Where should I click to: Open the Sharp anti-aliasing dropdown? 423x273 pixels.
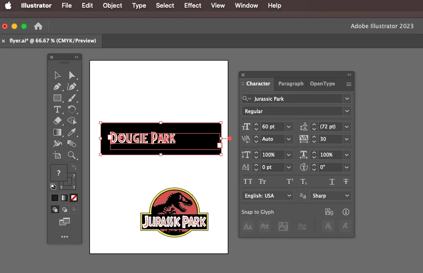(x=330, y=196)
